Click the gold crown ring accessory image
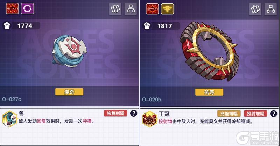The width and height of the screenshot is (280, 146). coord(209,51)
